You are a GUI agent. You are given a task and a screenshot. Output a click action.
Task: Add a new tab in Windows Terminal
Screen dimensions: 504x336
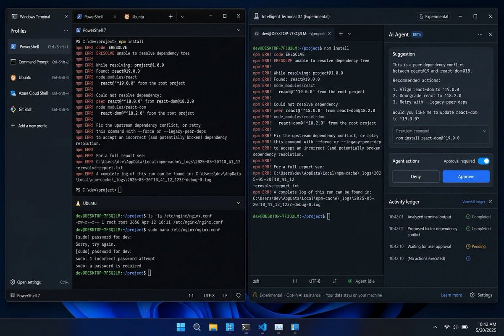click(171, 17)
